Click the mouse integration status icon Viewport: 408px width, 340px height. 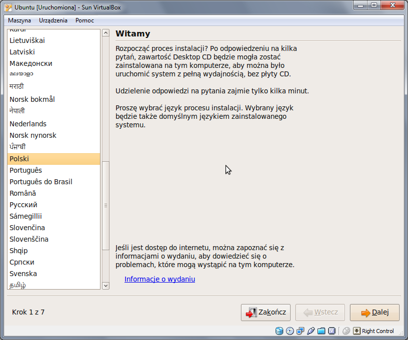tap(346, 331)
